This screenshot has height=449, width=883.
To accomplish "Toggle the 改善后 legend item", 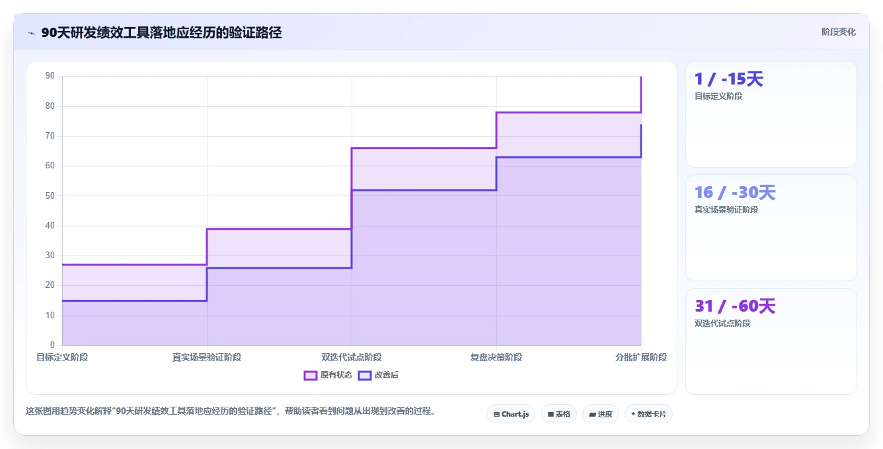I will (378, 375).
